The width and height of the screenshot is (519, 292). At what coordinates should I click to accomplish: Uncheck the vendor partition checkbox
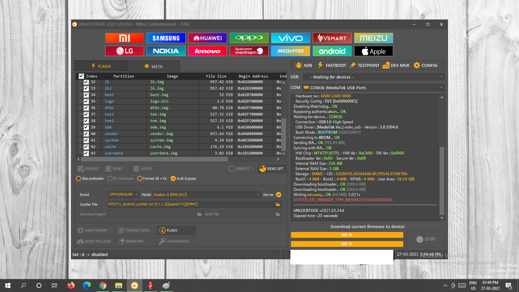click(86, 134)
